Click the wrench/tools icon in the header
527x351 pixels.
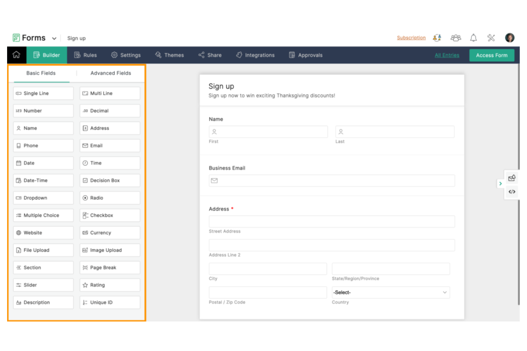click(x=492, y=38)
